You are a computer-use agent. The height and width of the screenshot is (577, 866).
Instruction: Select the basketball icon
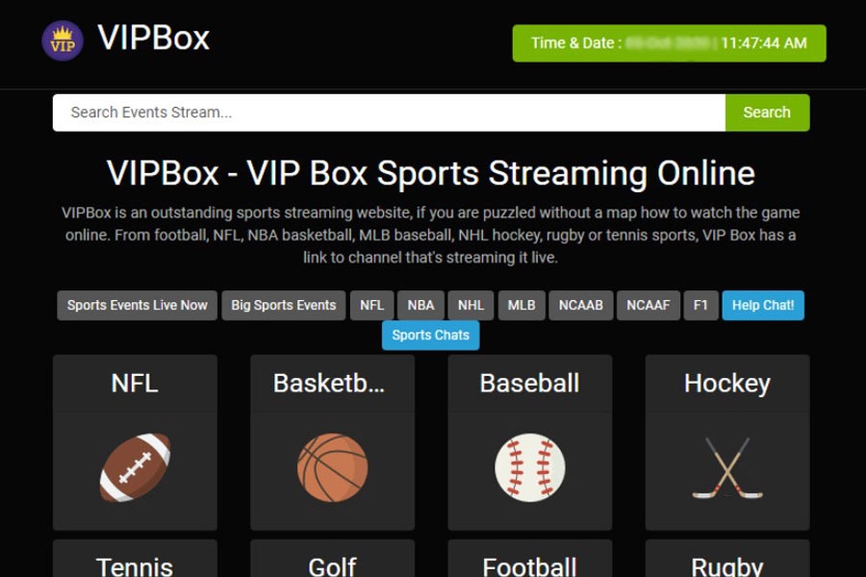[x=332, y=467]
